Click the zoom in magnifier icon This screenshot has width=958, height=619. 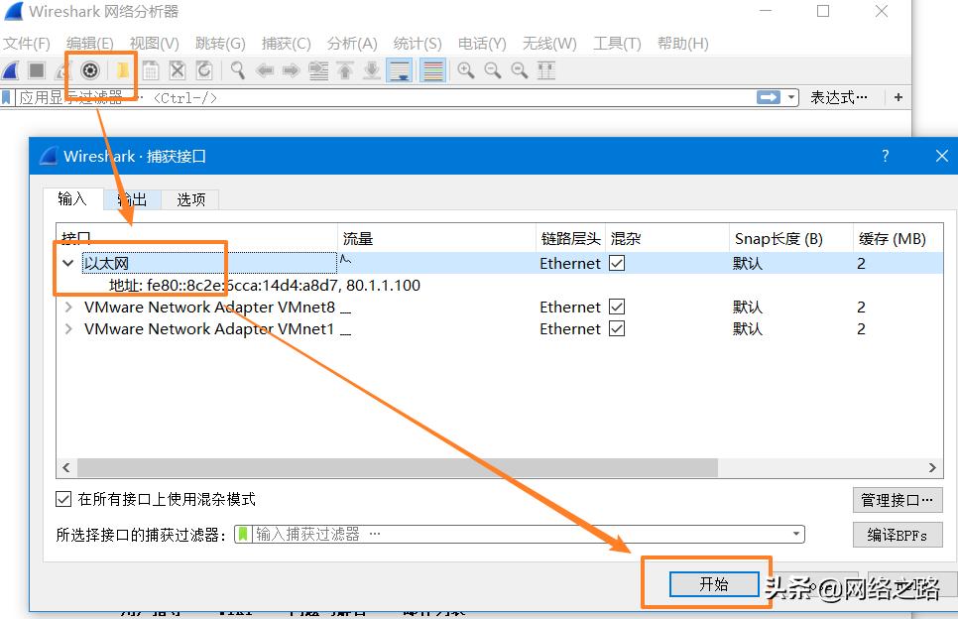464,69
